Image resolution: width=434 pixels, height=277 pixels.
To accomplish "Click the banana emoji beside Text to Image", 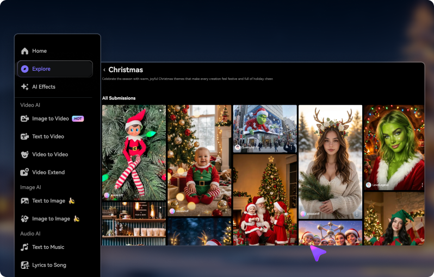I will coord(72,201).
